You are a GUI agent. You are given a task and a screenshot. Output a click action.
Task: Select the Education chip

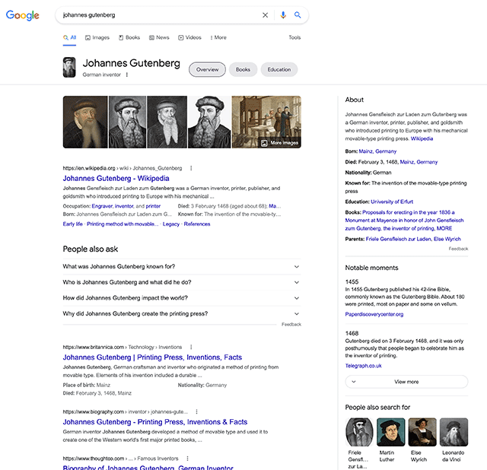coord(279,69)
